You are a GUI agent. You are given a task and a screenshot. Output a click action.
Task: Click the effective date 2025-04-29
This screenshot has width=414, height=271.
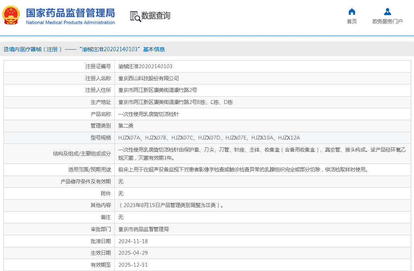(x=133, y=253)
